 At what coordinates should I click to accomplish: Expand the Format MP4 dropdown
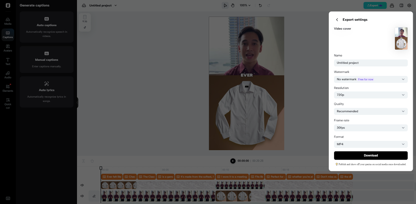click(370, 144)
